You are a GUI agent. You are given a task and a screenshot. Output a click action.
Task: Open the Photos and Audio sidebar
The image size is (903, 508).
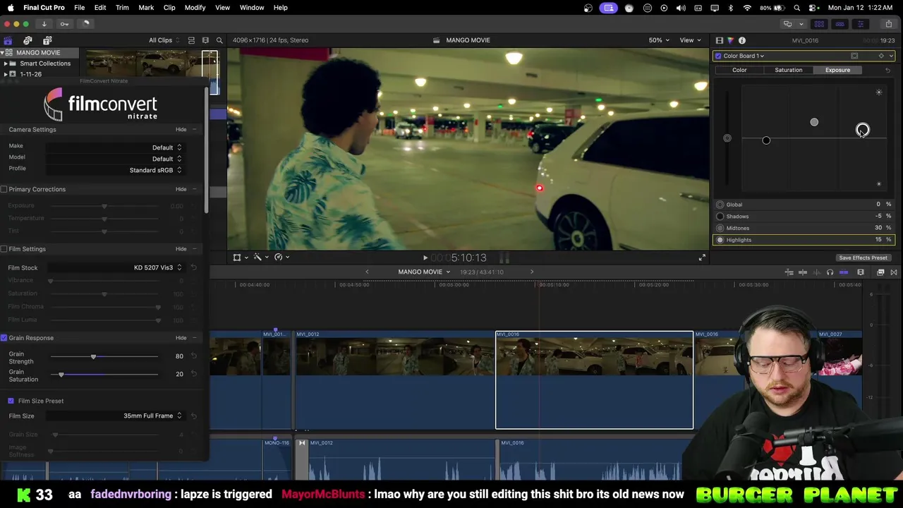click(x=28, y=40)
